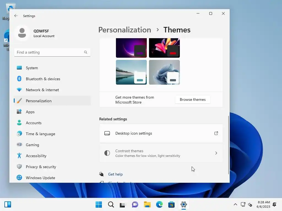Open the Widgets panel on the taskbar

coord(8,204)
